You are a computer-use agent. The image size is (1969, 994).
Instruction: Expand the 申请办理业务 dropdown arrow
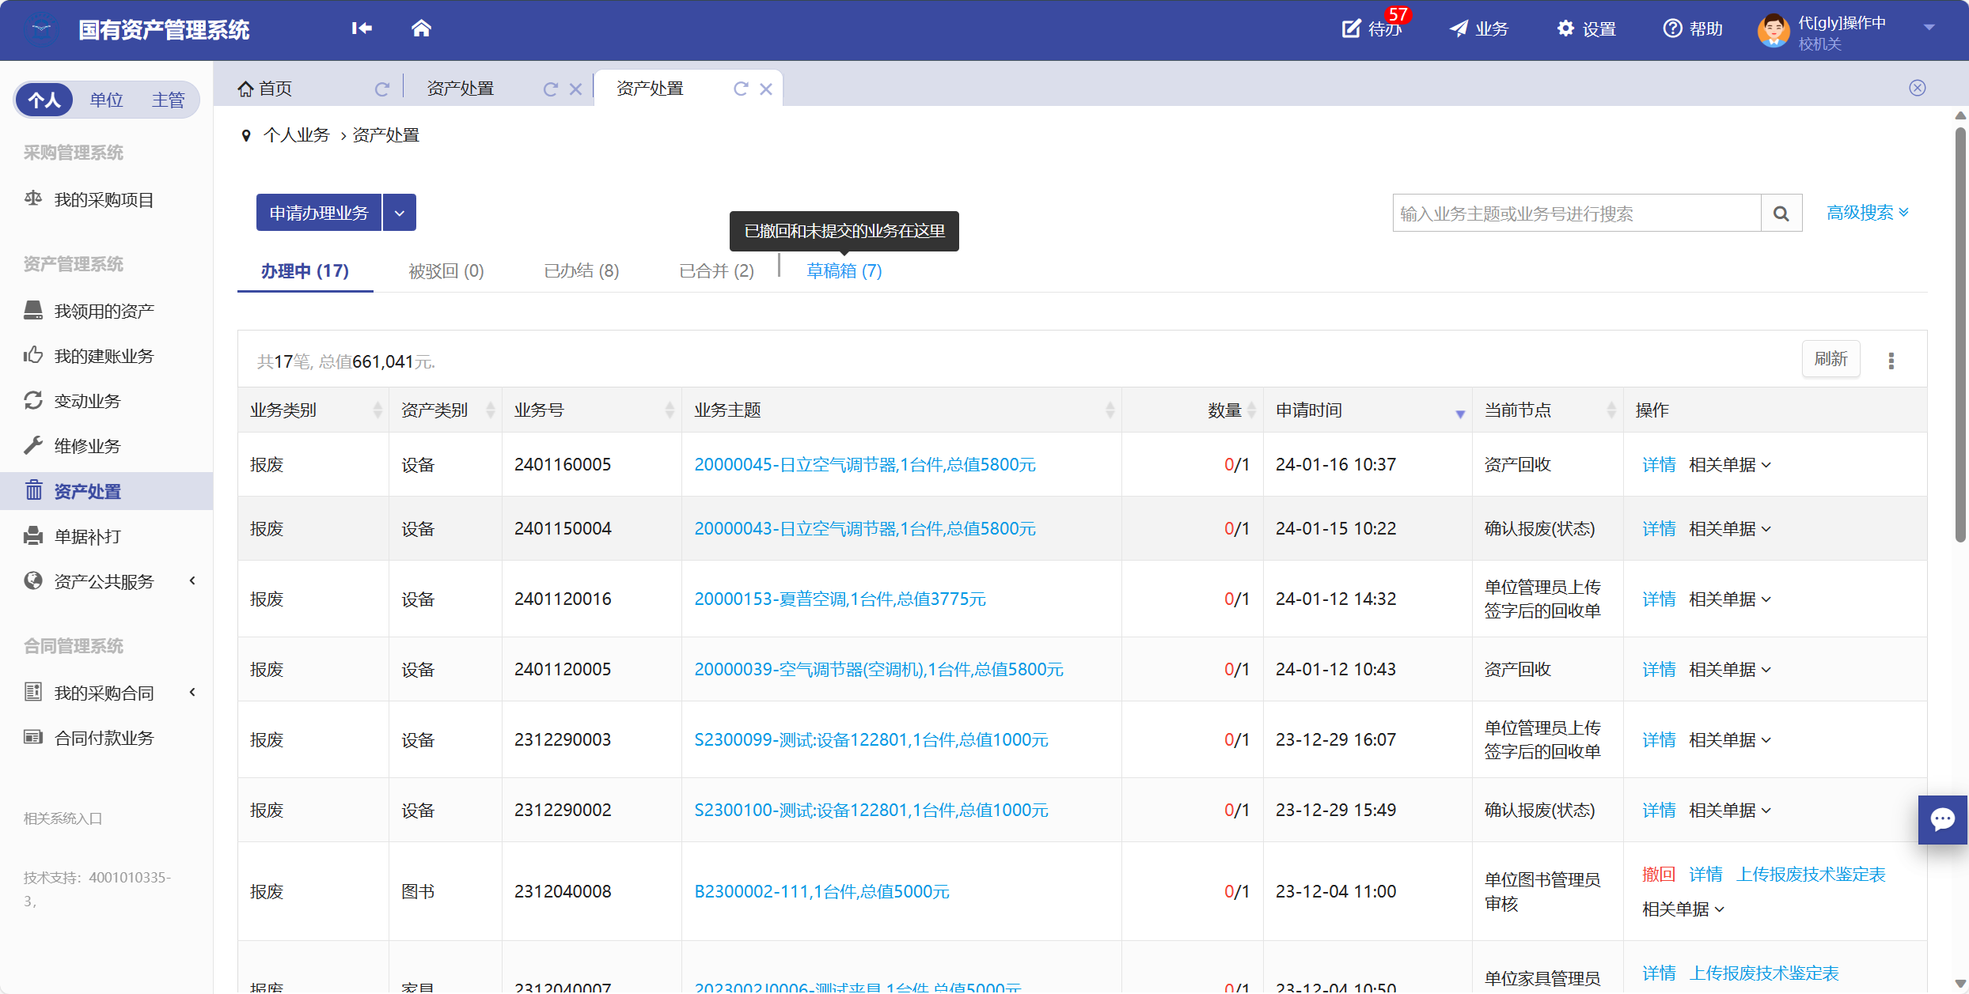(400, 213)
